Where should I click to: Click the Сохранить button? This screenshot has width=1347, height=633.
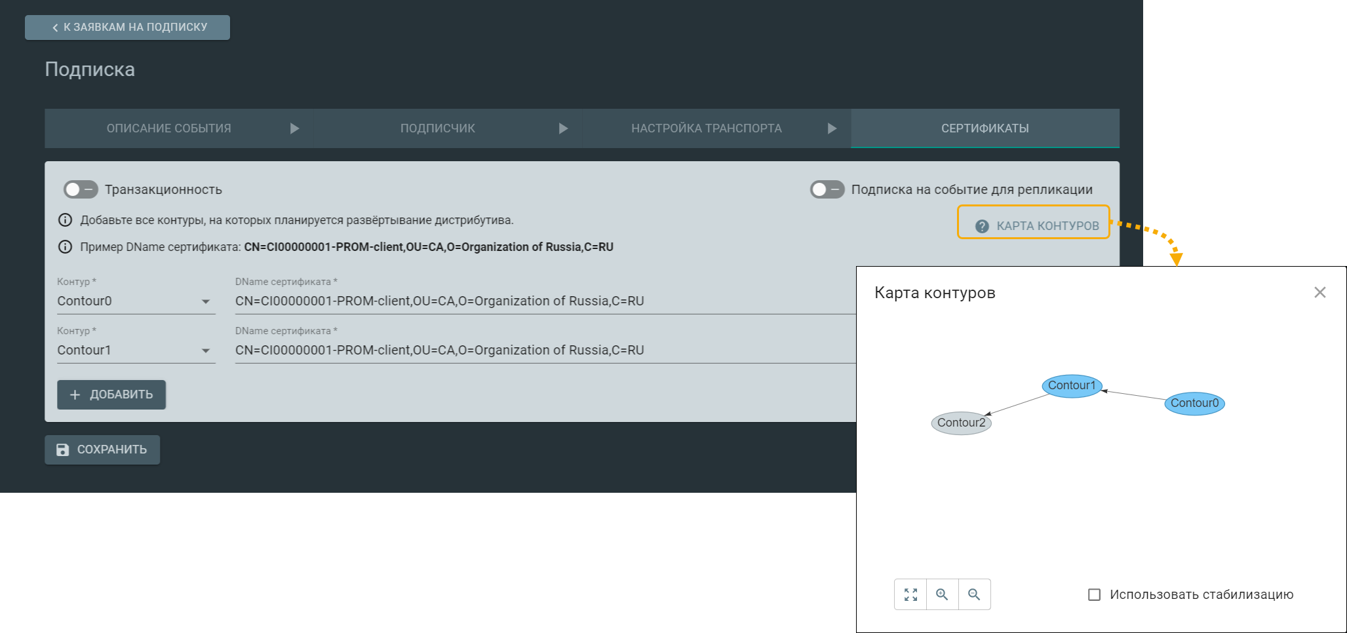pos(102,450)
